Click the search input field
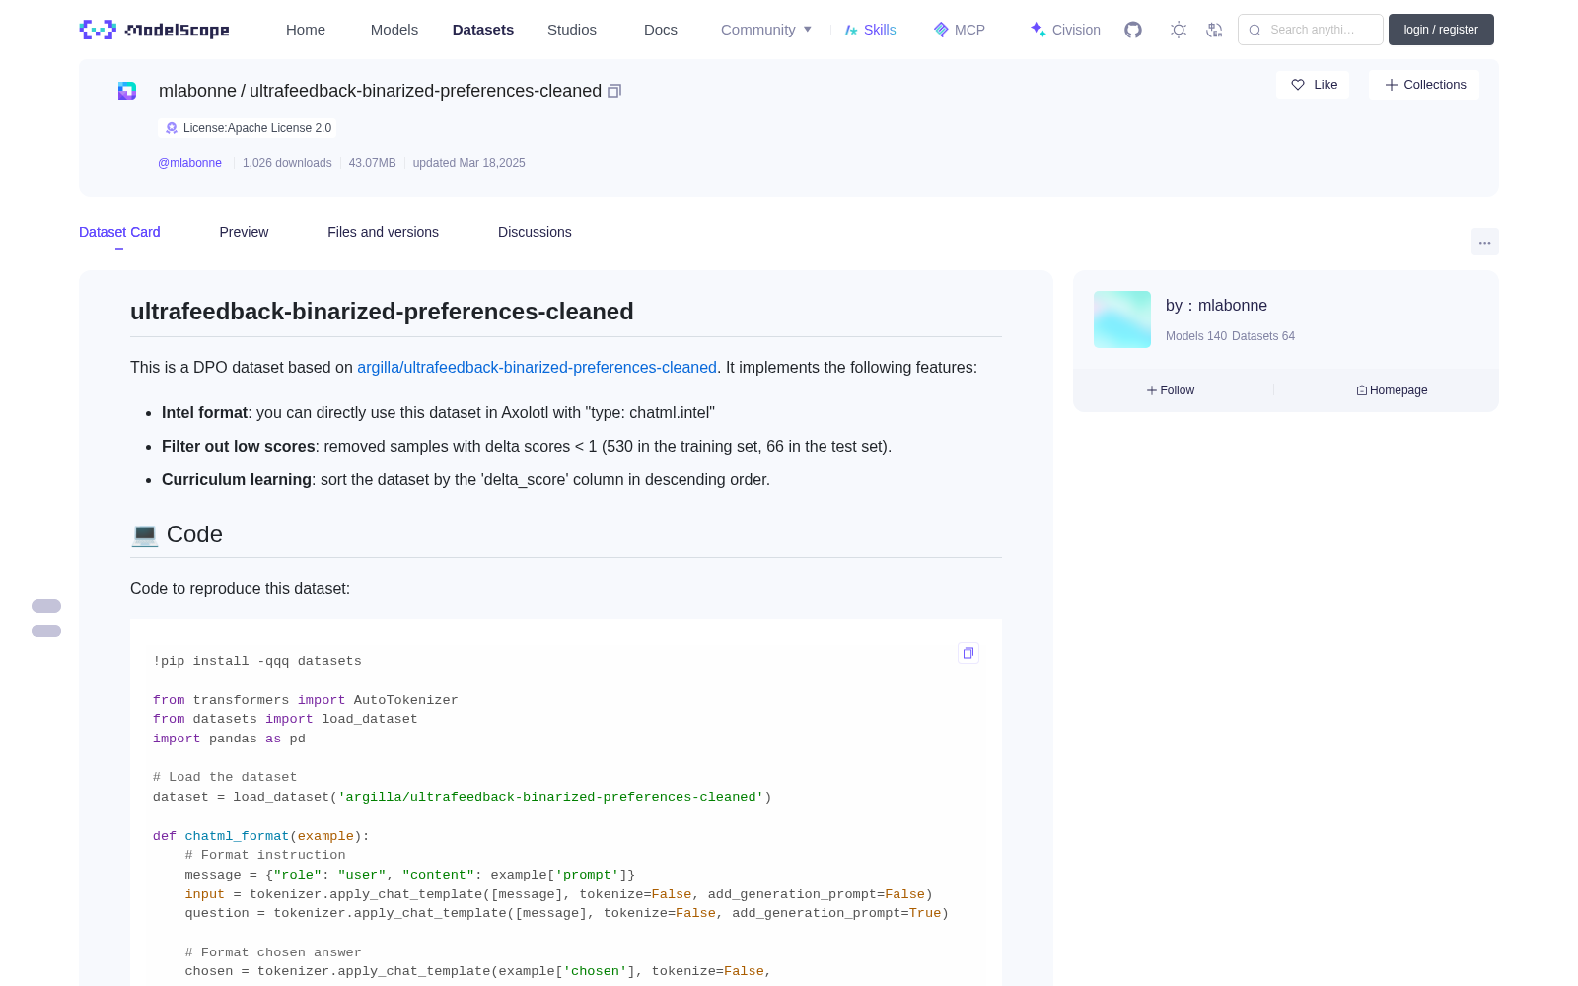The image size is (1578, 986). coord(1311,30)
